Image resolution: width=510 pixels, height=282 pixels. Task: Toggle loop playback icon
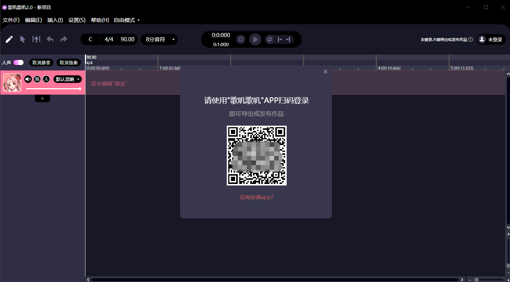point(270,39)
